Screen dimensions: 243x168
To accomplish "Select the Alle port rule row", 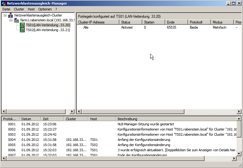I will click(86, 27).
